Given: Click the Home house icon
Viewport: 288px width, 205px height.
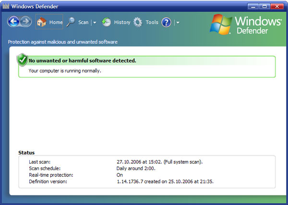Looking at the screenshot, I should click(x=41, y=22).
